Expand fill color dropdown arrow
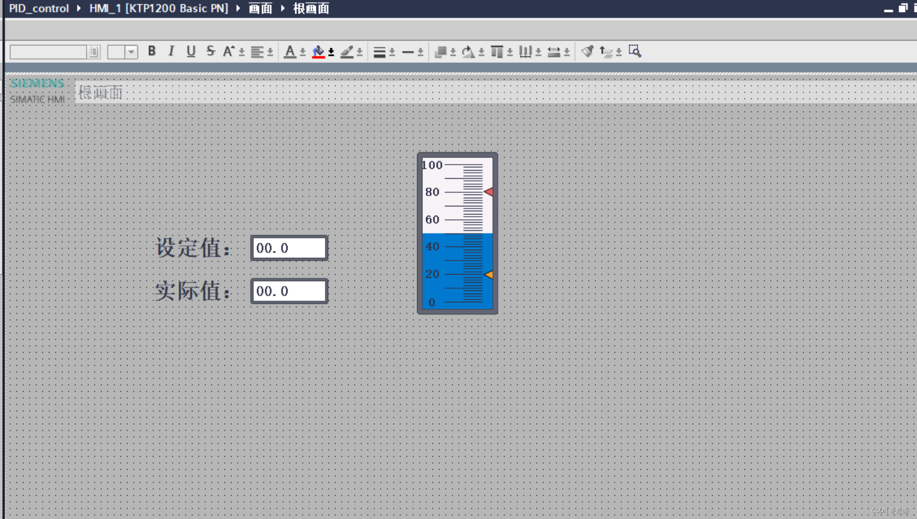Image resolution: width=917 pixels, height=519 pixels. click(x=331, y=53)
